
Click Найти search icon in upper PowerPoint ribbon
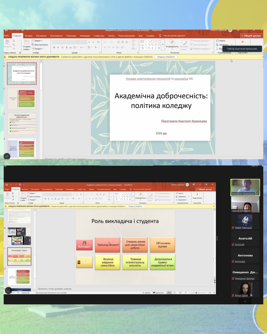pyautogui.click(x=217, y=41)
